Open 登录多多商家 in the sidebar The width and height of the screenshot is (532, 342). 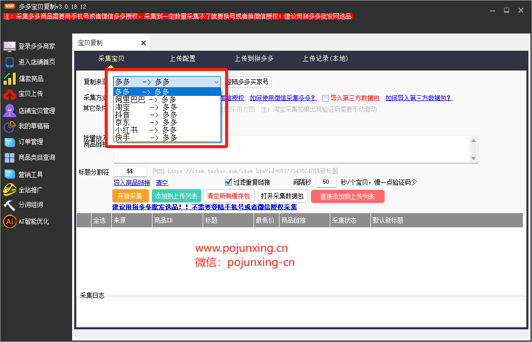point(37,46)
